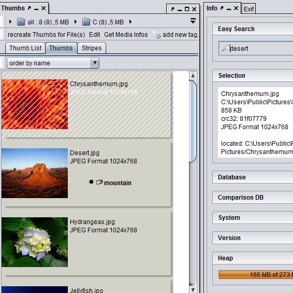Click the panel-group maximize icon
This screenshot has width=293, height=293.
pos(187,9)
